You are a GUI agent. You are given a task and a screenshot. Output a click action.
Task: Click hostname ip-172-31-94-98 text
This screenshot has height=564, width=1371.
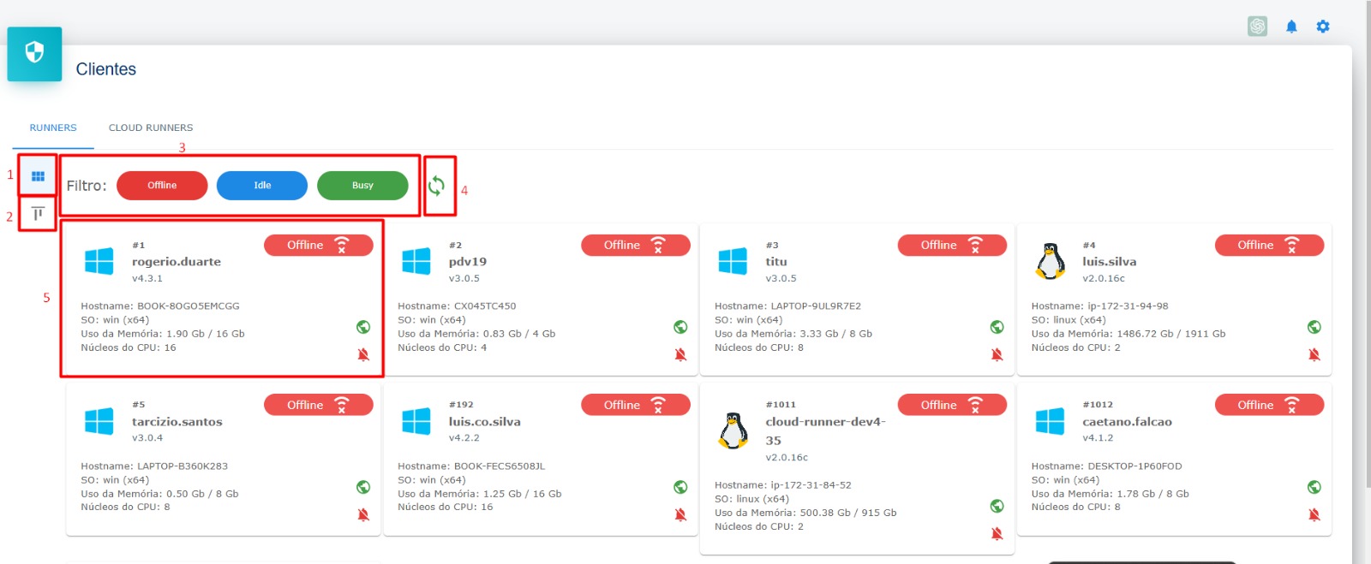[x=1128, y=306]
